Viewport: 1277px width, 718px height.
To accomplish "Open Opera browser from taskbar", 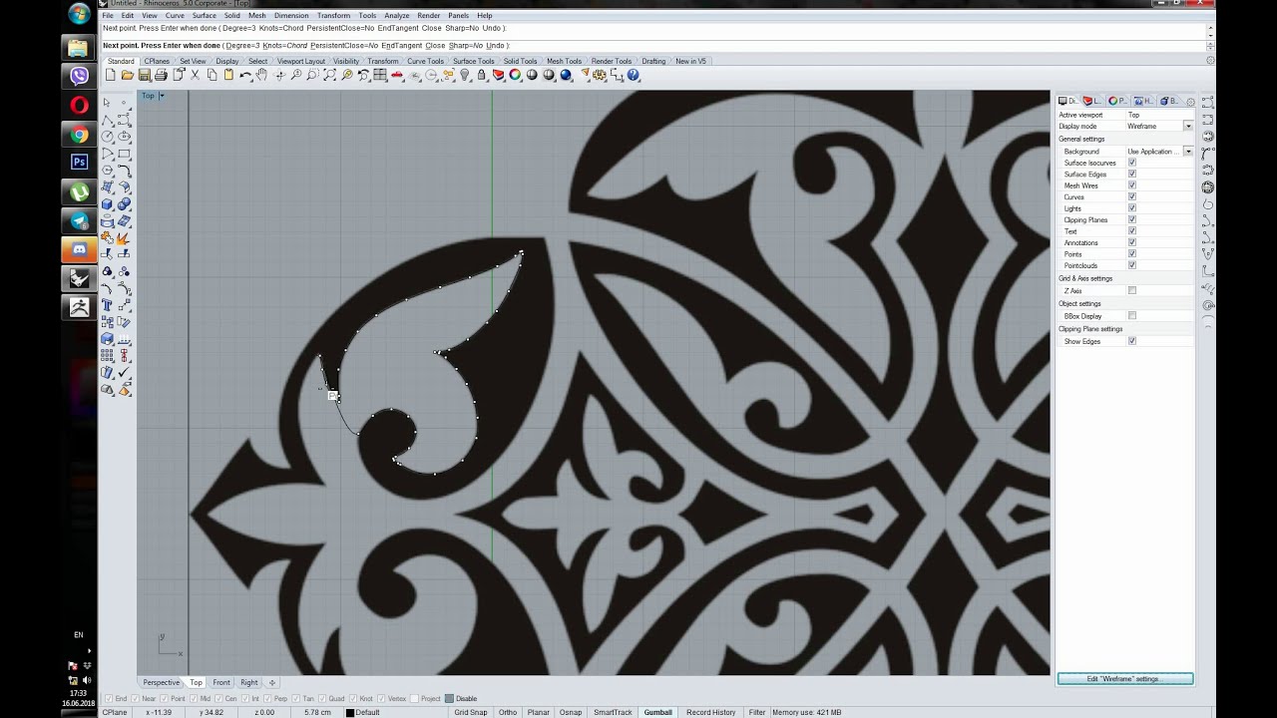I will 79,104.
